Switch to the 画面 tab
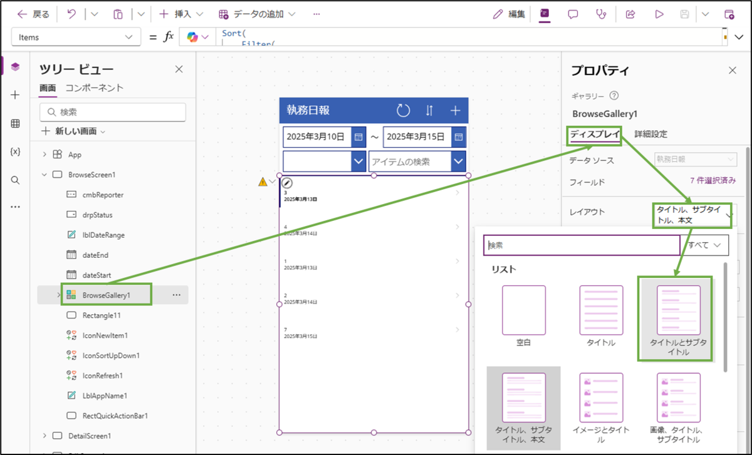The width and height of the screenshot is (752, 455). [x=48, y=88]
